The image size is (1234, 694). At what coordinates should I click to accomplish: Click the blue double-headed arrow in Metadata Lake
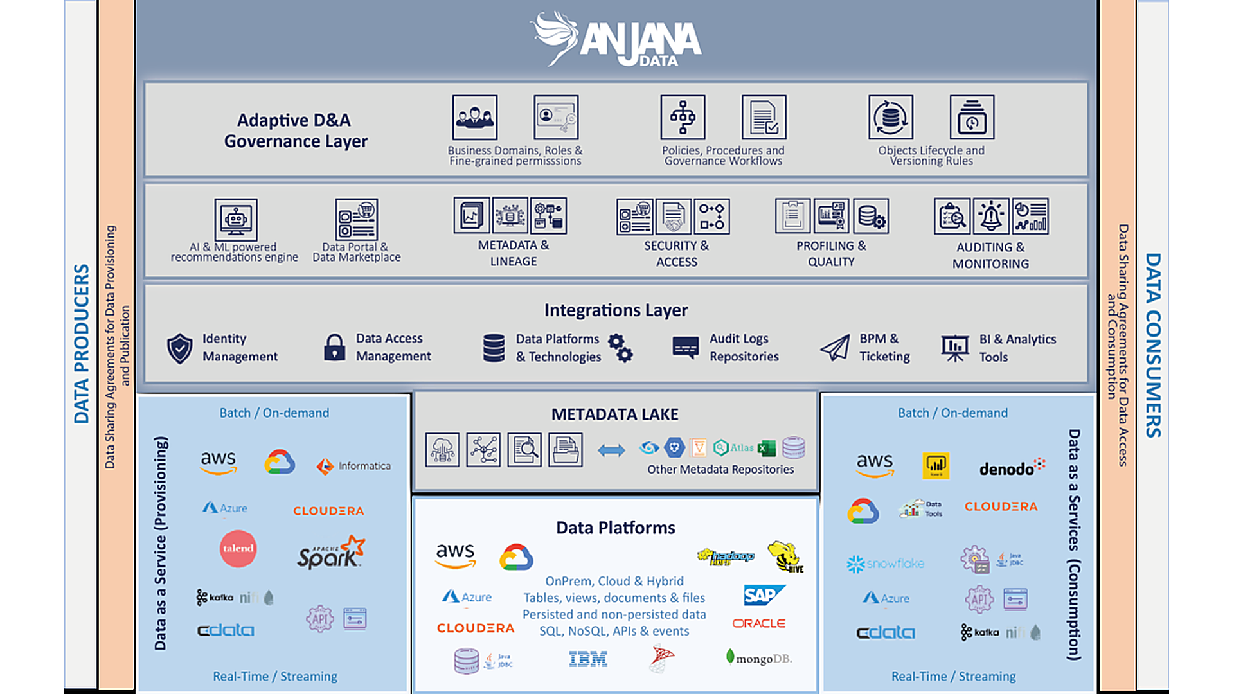[611, 450]
